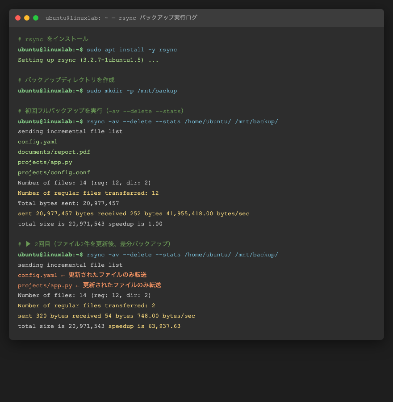This screenshot has width=393, height=402.
Task: Click the second rsync -av --delete command
Action: [x=182, y=255]
